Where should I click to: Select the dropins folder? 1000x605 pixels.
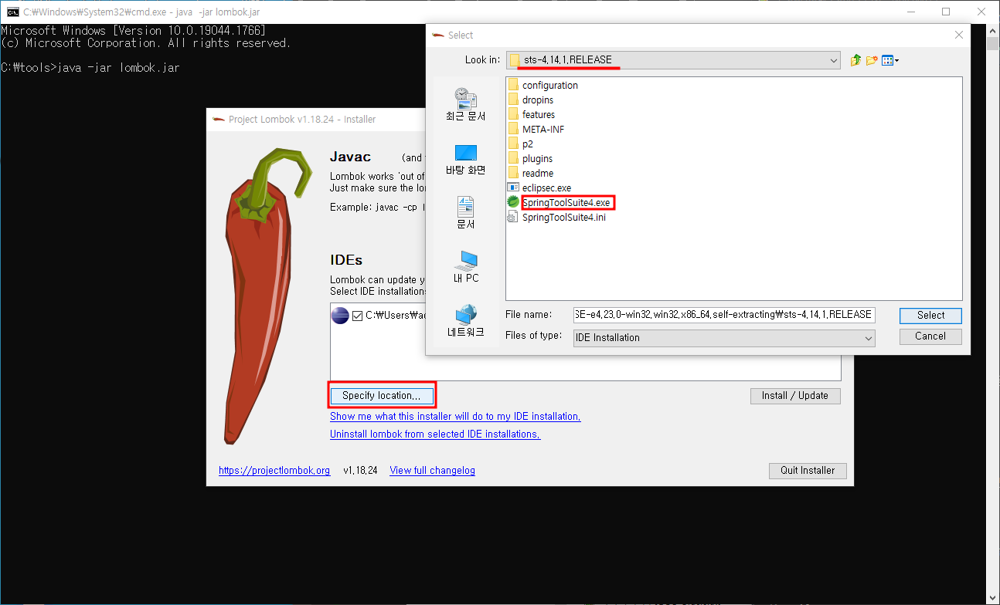pos(530,100)
